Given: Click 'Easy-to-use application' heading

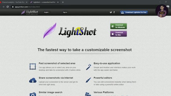Looking at the screenshot, I should point(107,63).
